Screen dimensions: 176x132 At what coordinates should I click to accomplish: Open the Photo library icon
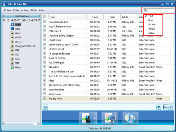click(x=12, y=67)
